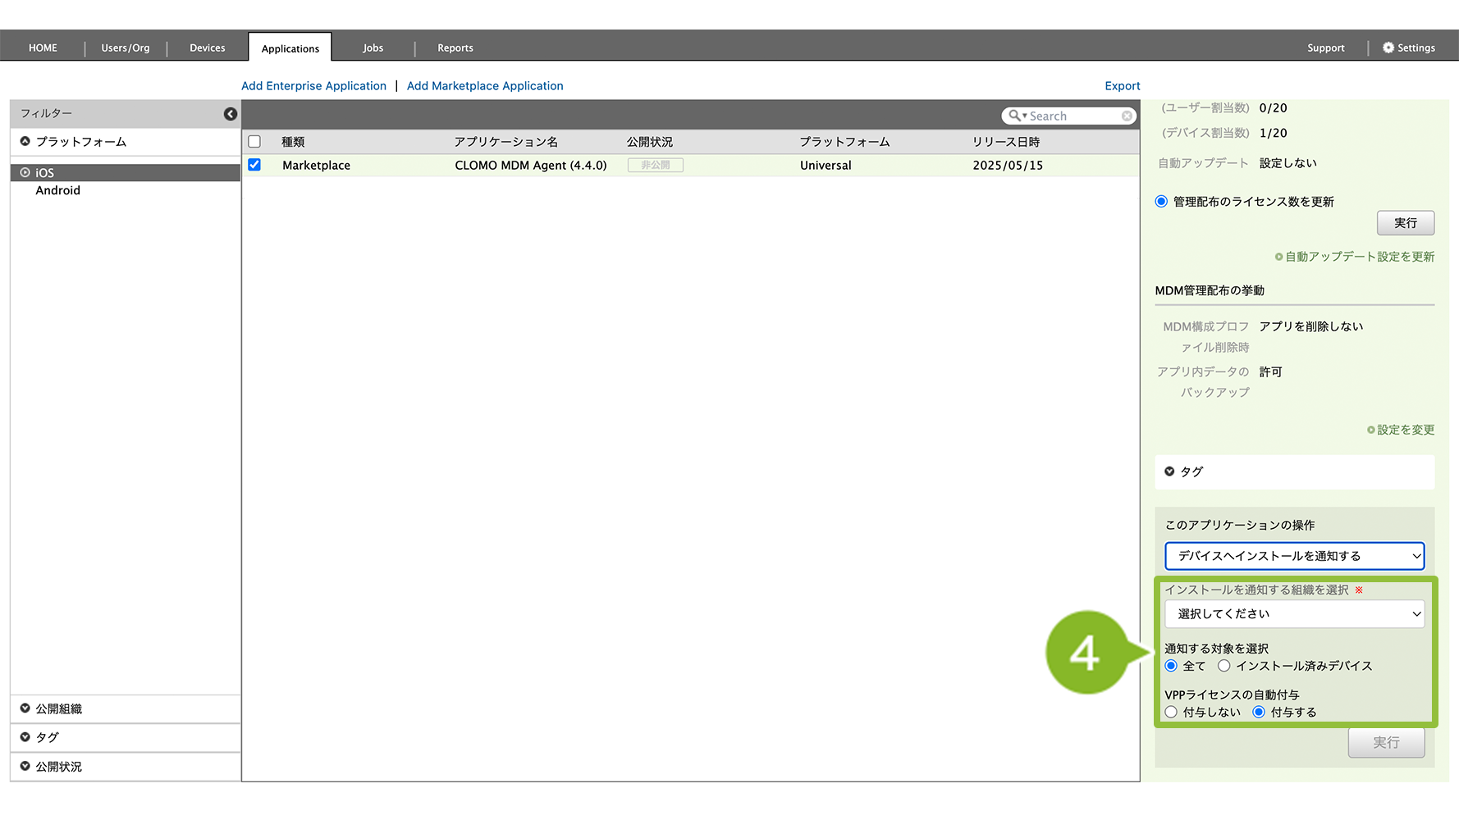Clear the search field with X icon

coord(1127,116)
